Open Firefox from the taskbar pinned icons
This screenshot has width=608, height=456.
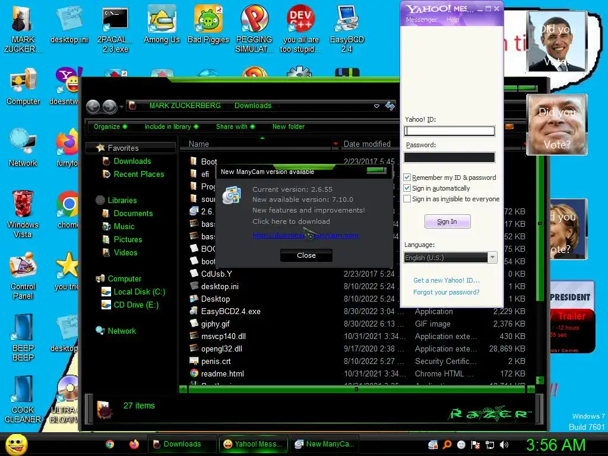tap(134, 444)
